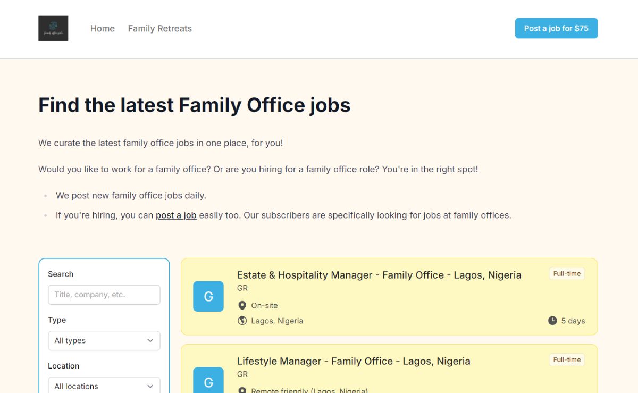Click the G avatar for Estate & Hospitality Manager
The height and width of the screenshot is (393, 638).
click(x=208, y=297)
